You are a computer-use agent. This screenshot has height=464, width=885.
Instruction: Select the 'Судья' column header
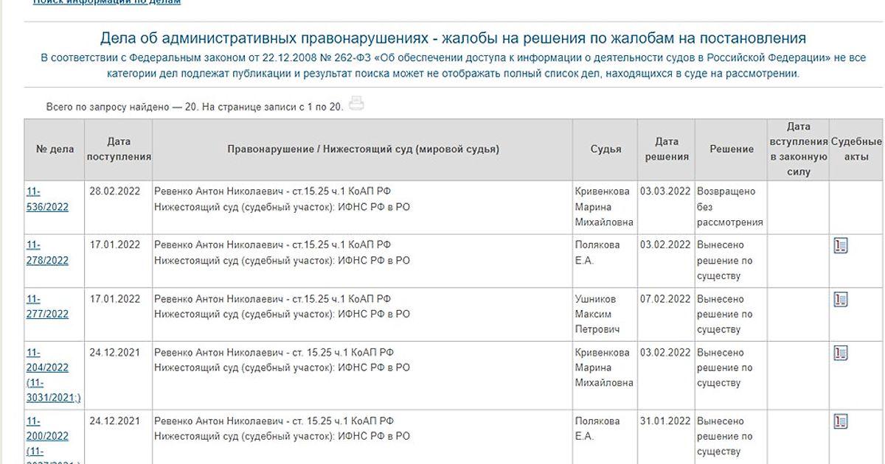pyautogui.click(x=605, y=149)
